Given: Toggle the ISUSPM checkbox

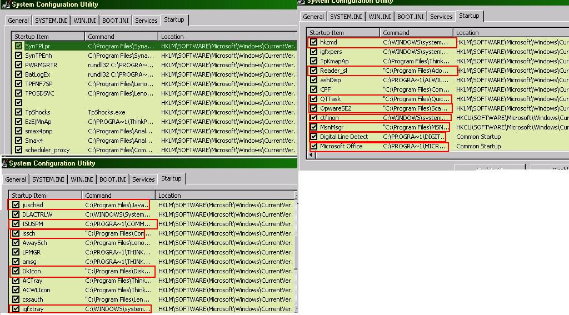Looking at the screenshot, I should click(16, 223).
